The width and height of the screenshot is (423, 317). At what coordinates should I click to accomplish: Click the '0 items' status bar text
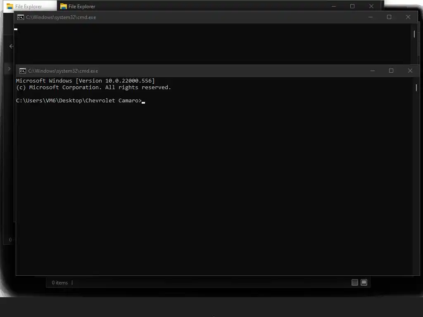(x=60, y=282)
